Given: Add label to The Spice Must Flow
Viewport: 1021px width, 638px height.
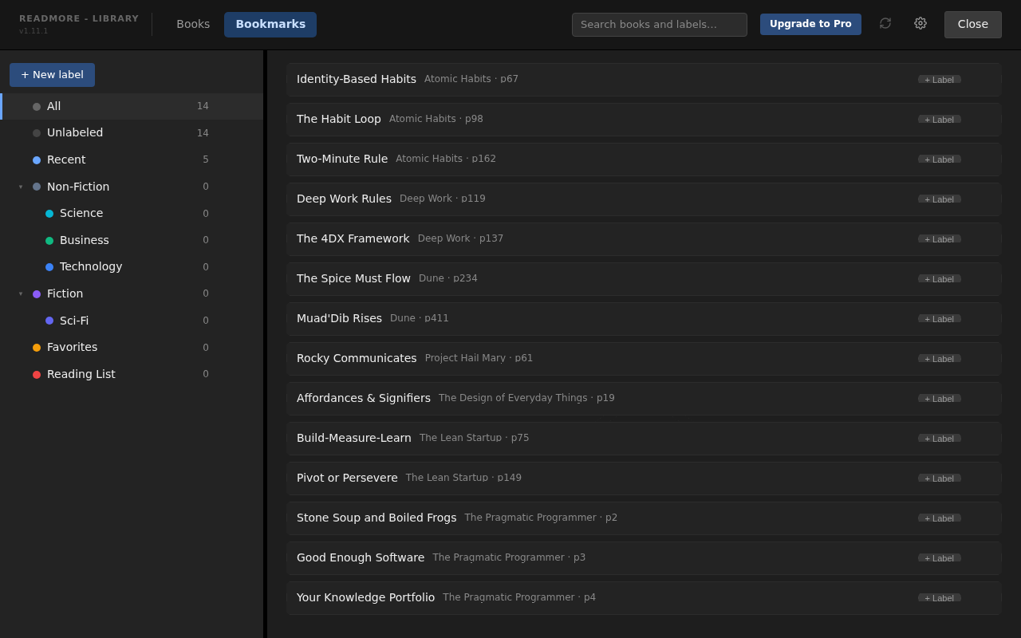Looking at the screenshot, I should tap(940, 279).
